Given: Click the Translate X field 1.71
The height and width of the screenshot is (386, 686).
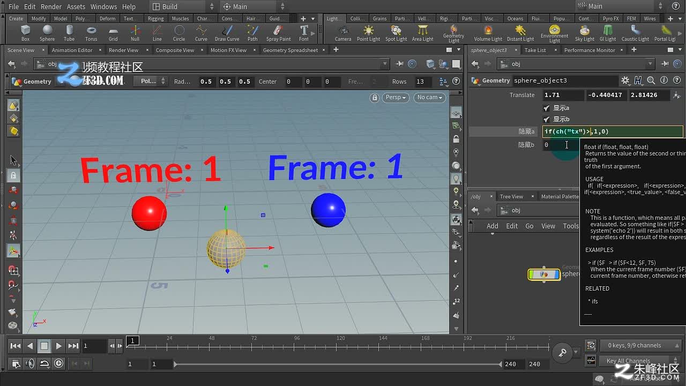Looking at the screenshot, I should [x=562, y=95].
